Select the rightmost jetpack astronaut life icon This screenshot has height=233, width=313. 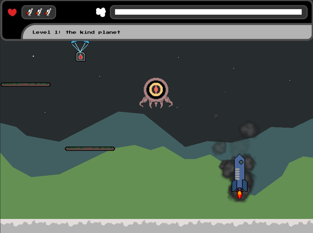point(48,13)
